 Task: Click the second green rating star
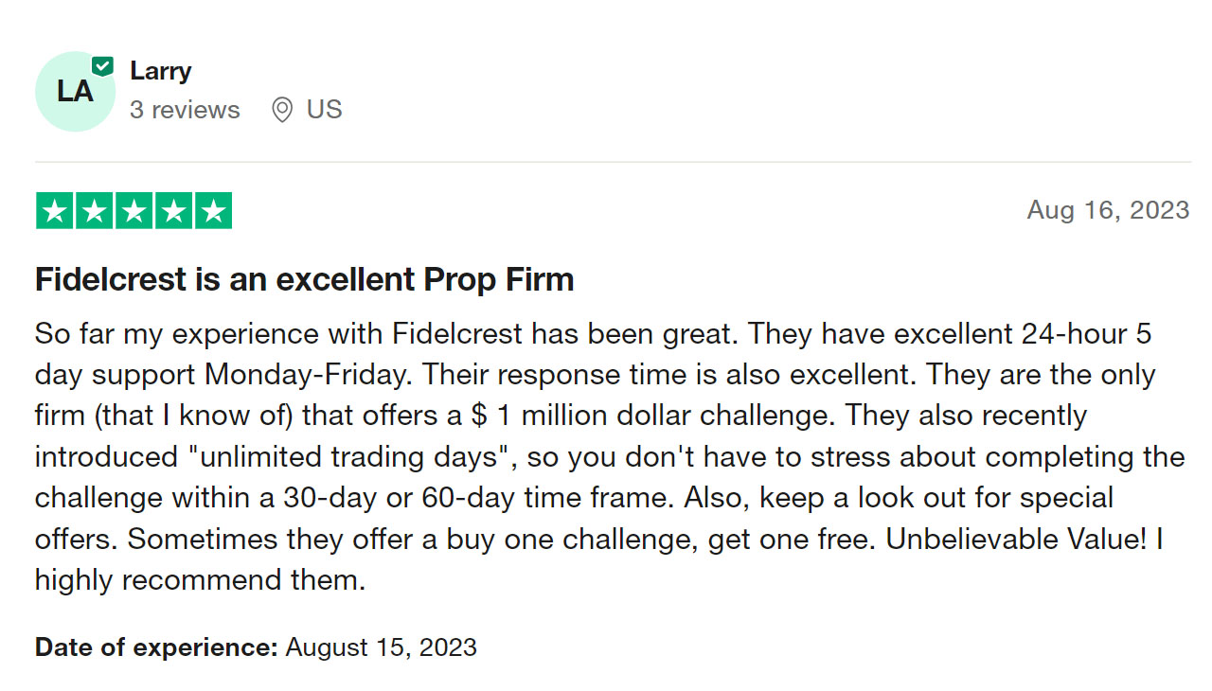click(94, 211)
